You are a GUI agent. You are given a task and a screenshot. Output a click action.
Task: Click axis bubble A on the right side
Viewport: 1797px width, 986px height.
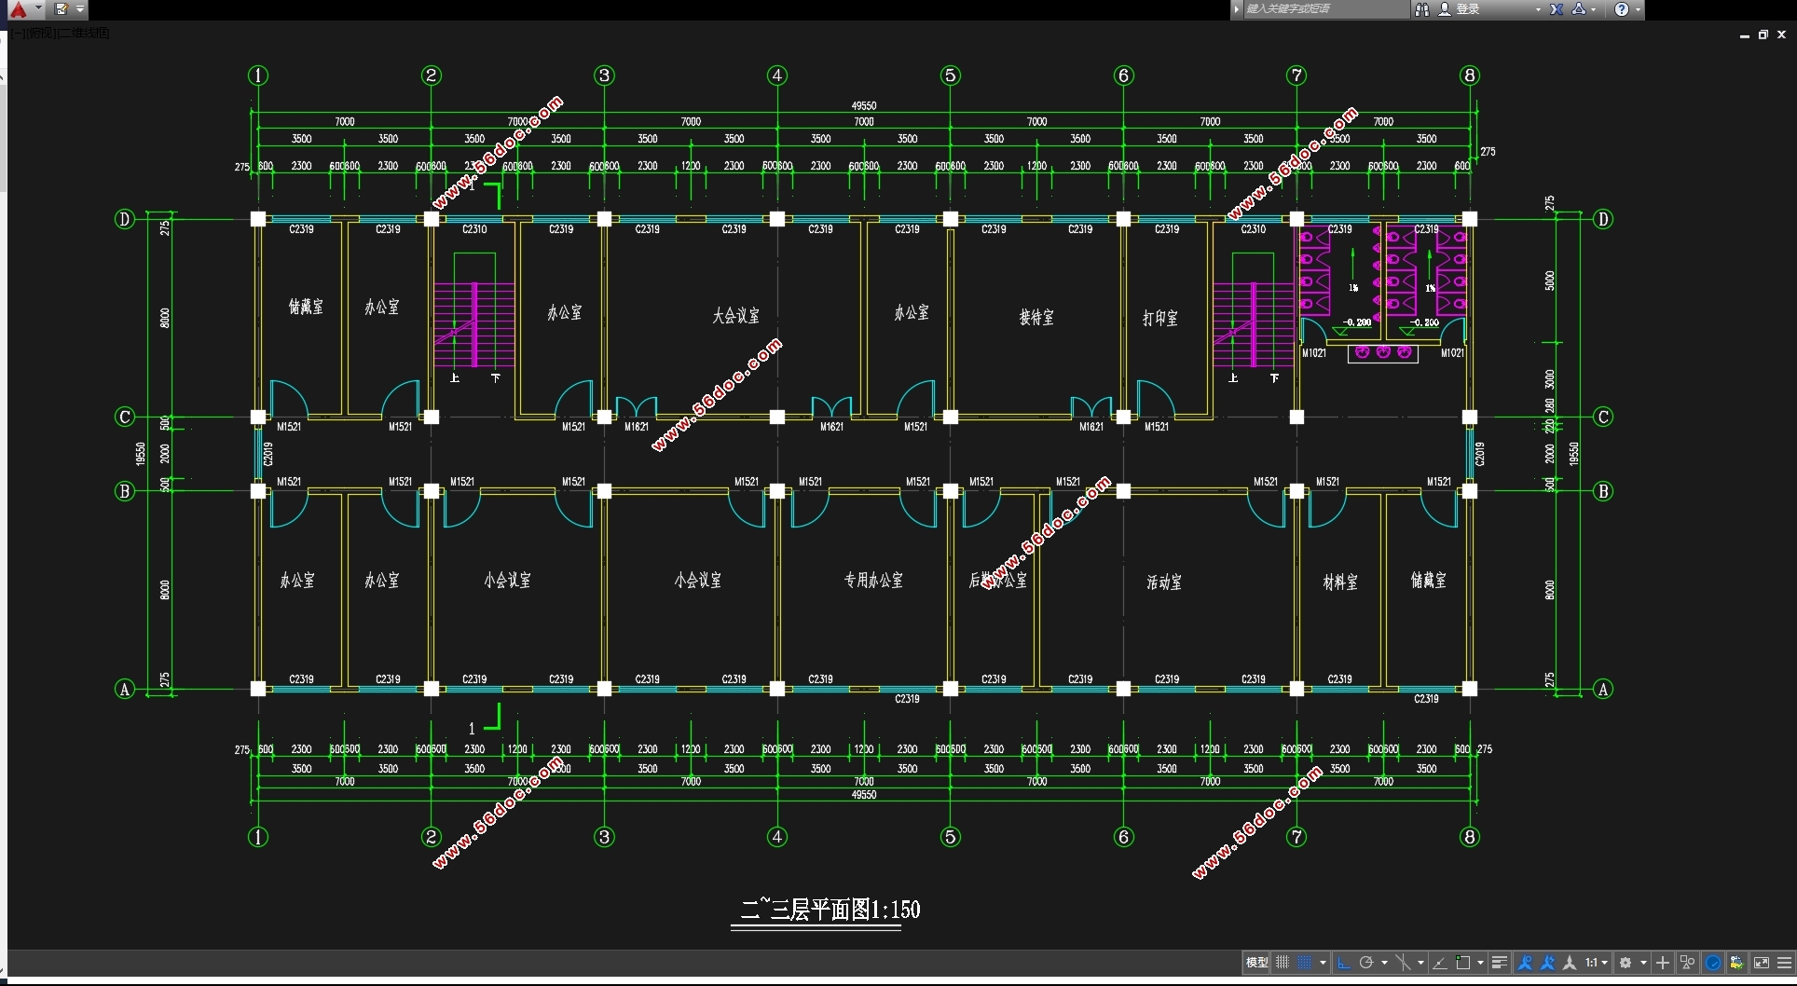pyautogui.click(x=1603, y=690)
